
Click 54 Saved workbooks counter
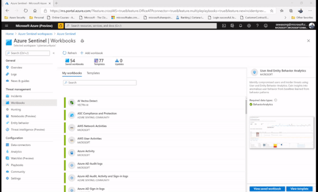tap(74, 62)
